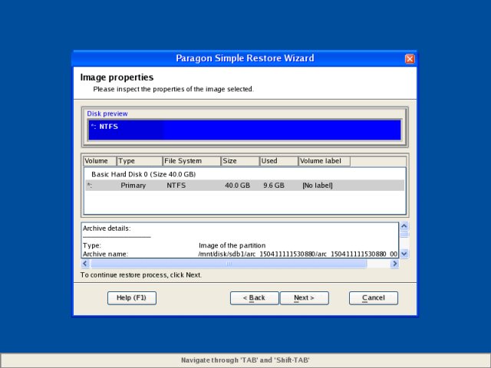The height and width of the screenshot is (368, 491).
Task: Select the Primary partition type cell
Action: [133, 186]
